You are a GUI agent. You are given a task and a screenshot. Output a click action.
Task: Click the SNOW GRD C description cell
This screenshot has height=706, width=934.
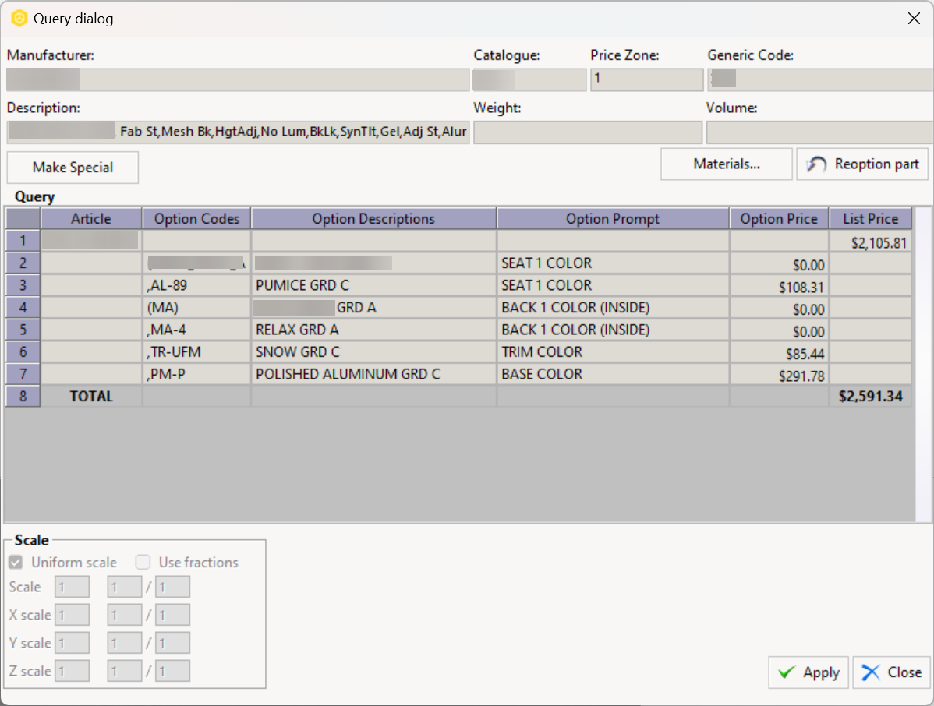pyautogui.click(x=373, y=351)
